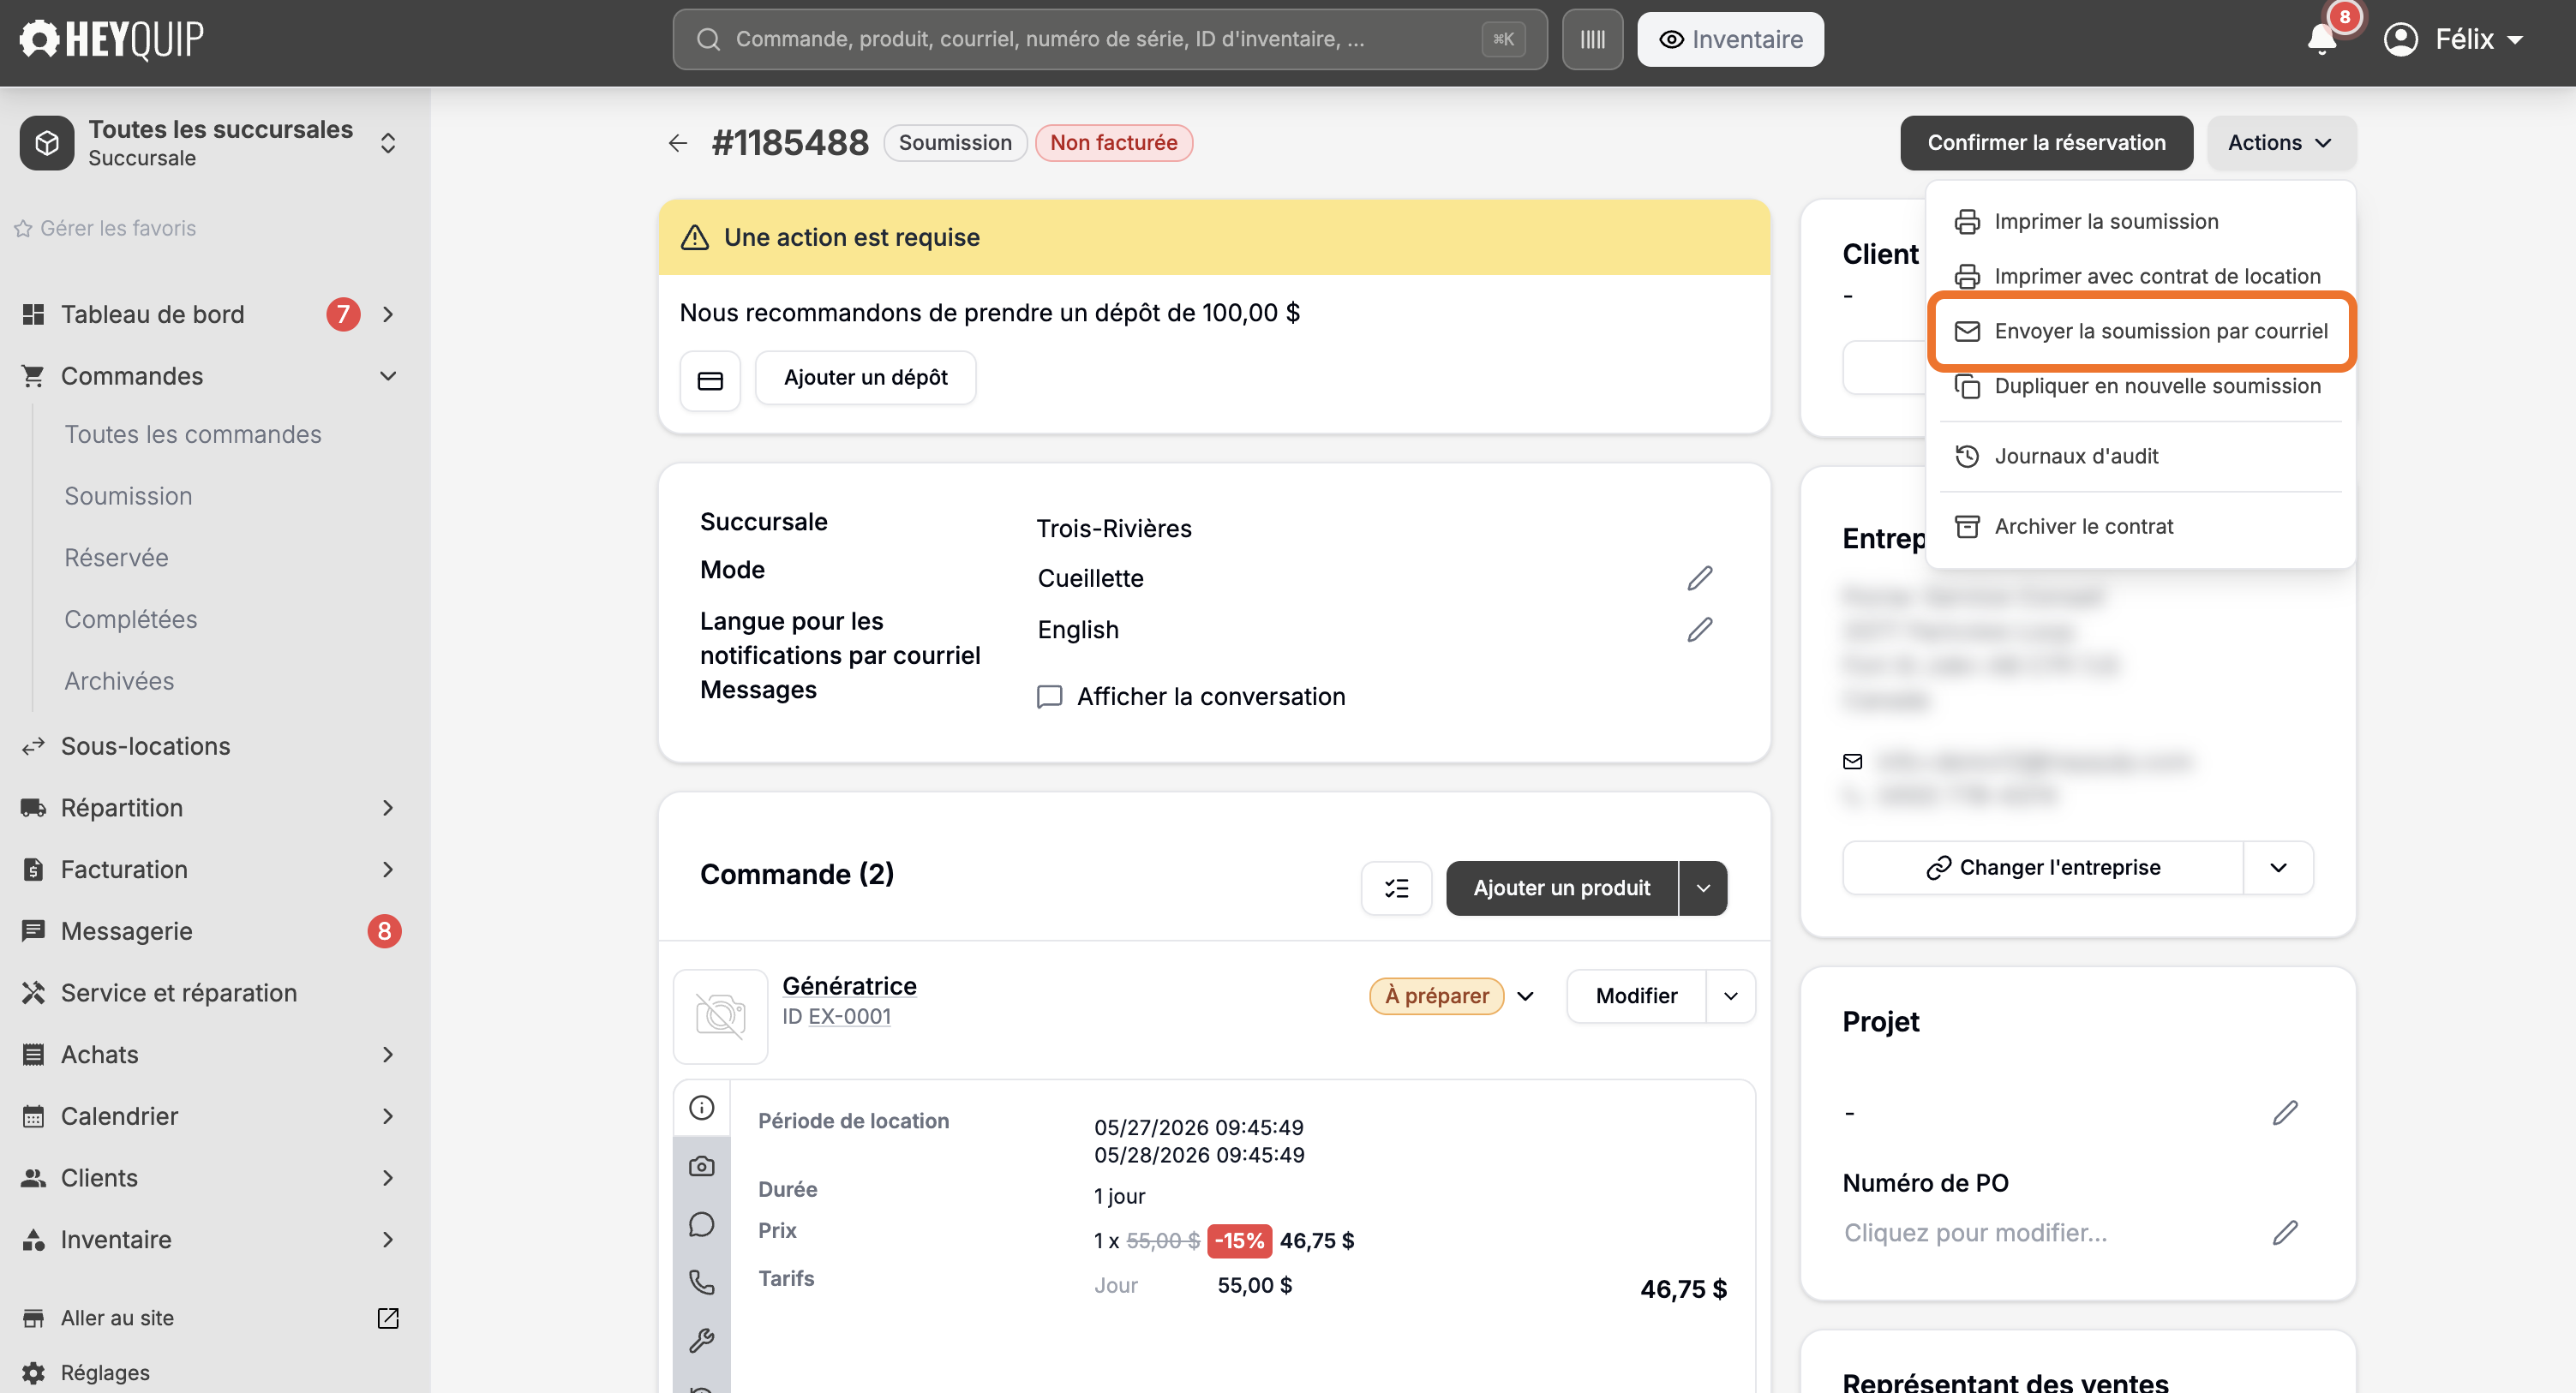Screen dimensions: 2576x1393
Task: Click Changer l'entreprise button
Action: [2043, 867]
